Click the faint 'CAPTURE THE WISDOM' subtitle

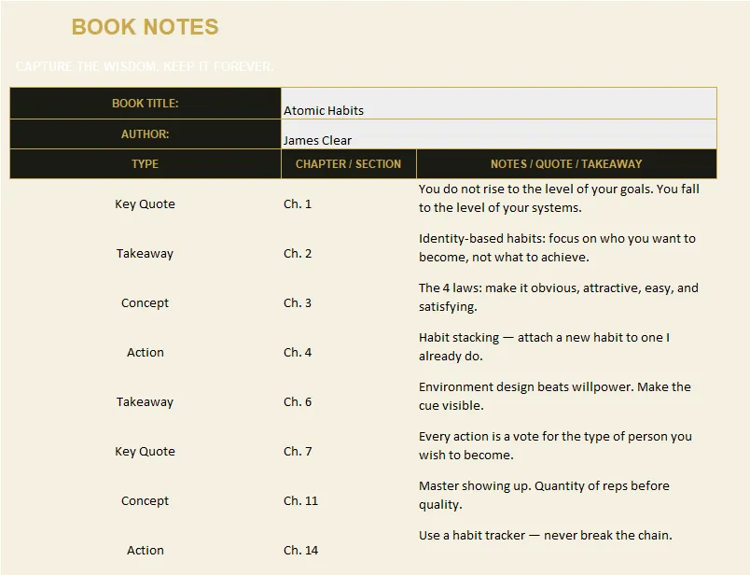click(145, 66)
